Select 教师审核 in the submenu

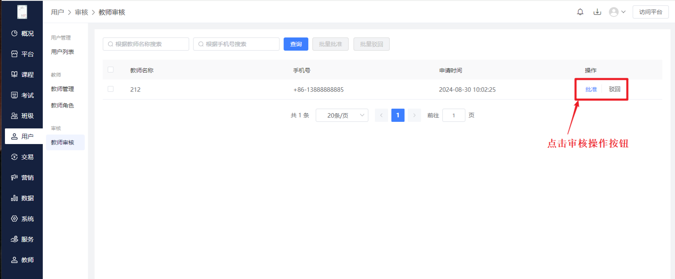coord(65,142)
